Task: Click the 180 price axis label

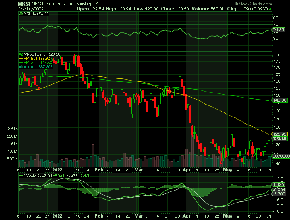Action: (277, 55)
